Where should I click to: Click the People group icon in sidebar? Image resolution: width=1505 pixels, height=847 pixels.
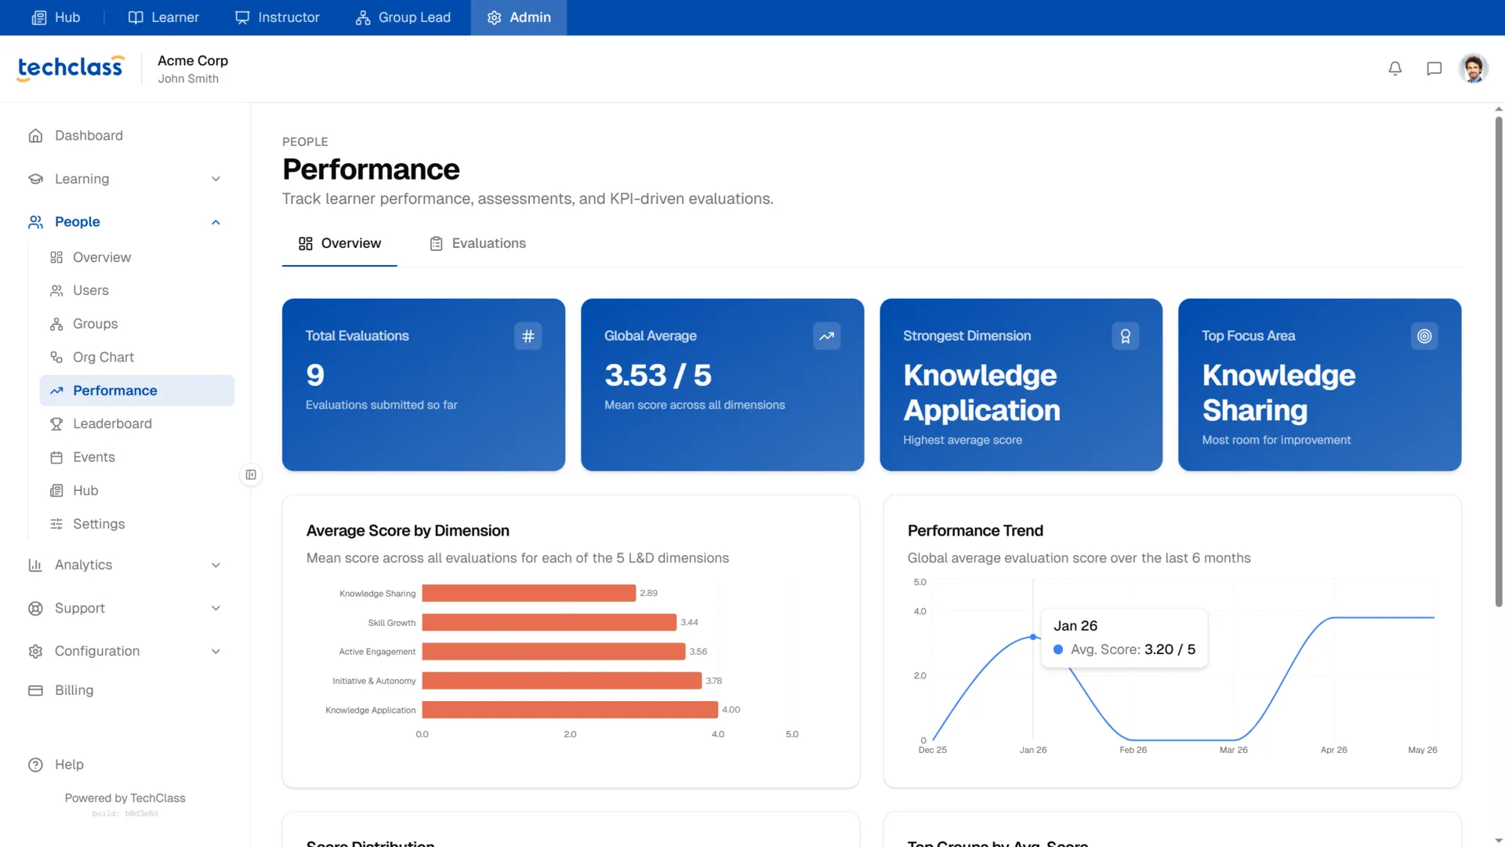click(x=35, y=222)
